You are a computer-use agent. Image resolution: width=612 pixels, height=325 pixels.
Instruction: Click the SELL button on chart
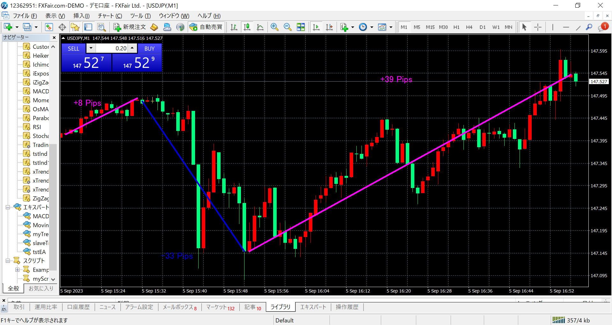(x=73, y=48)
